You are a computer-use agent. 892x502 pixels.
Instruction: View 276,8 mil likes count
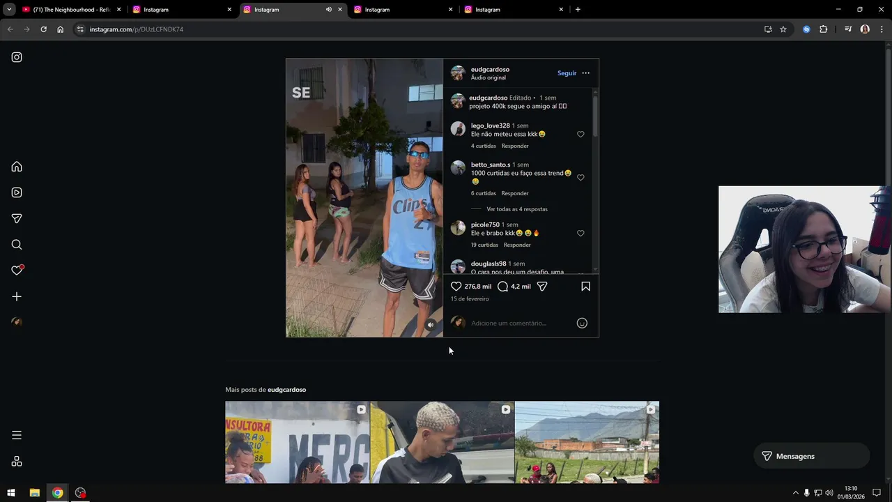coord(477,287)
